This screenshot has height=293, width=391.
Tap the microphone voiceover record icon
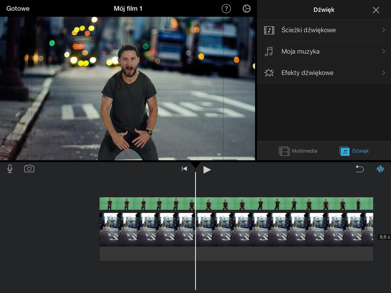point(10,169)
